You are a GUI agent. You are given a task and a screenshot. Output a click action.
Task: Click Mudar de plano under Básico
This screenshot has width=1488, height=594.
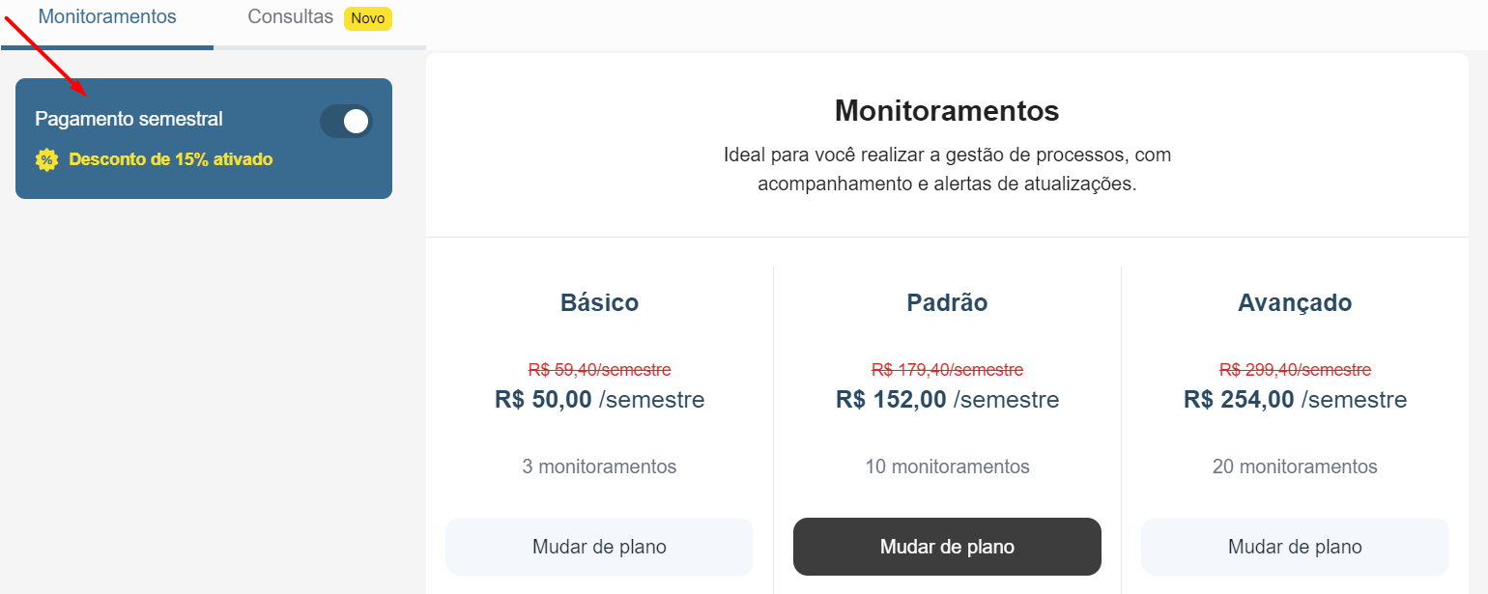click(599, 547)
